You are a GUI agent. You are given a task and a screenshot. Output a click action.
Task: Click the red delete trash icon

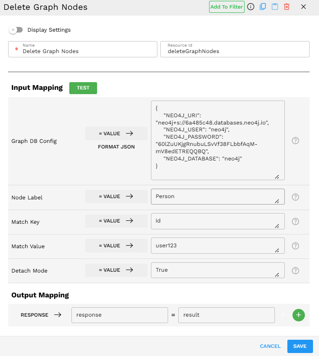287,7
